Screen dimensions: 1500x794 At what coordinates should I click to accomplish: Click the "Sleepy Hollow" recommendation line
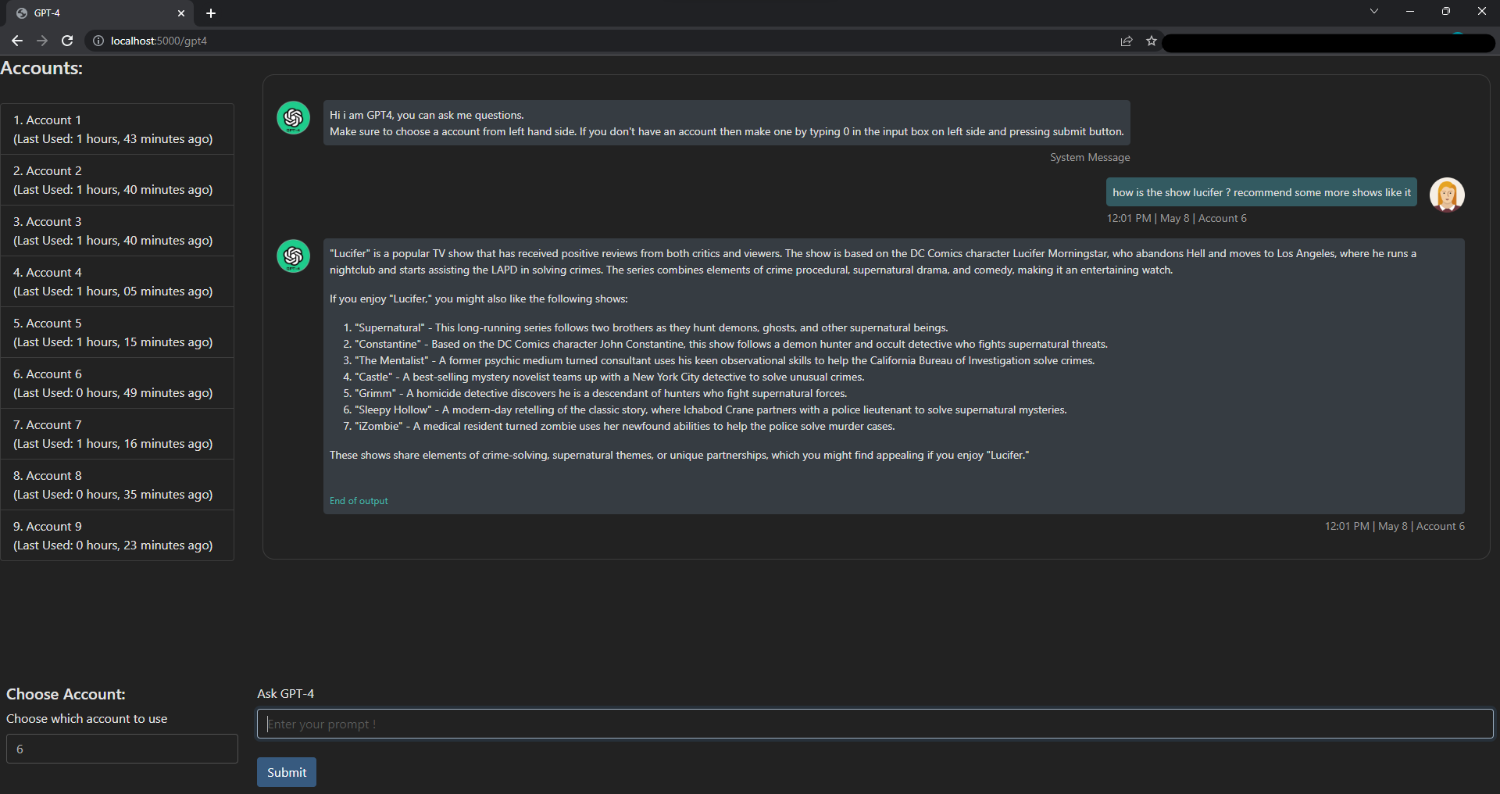[x=705, y=410]
